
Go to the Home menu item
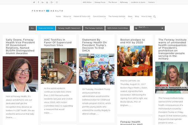pos(58,16)
